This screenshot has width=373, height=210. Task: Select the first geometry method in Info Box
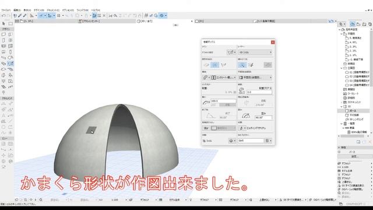coord(206,65)
